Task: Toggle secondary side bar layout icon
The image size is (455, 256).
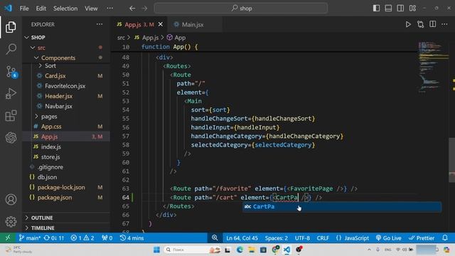Action: [x=400, y=8]
